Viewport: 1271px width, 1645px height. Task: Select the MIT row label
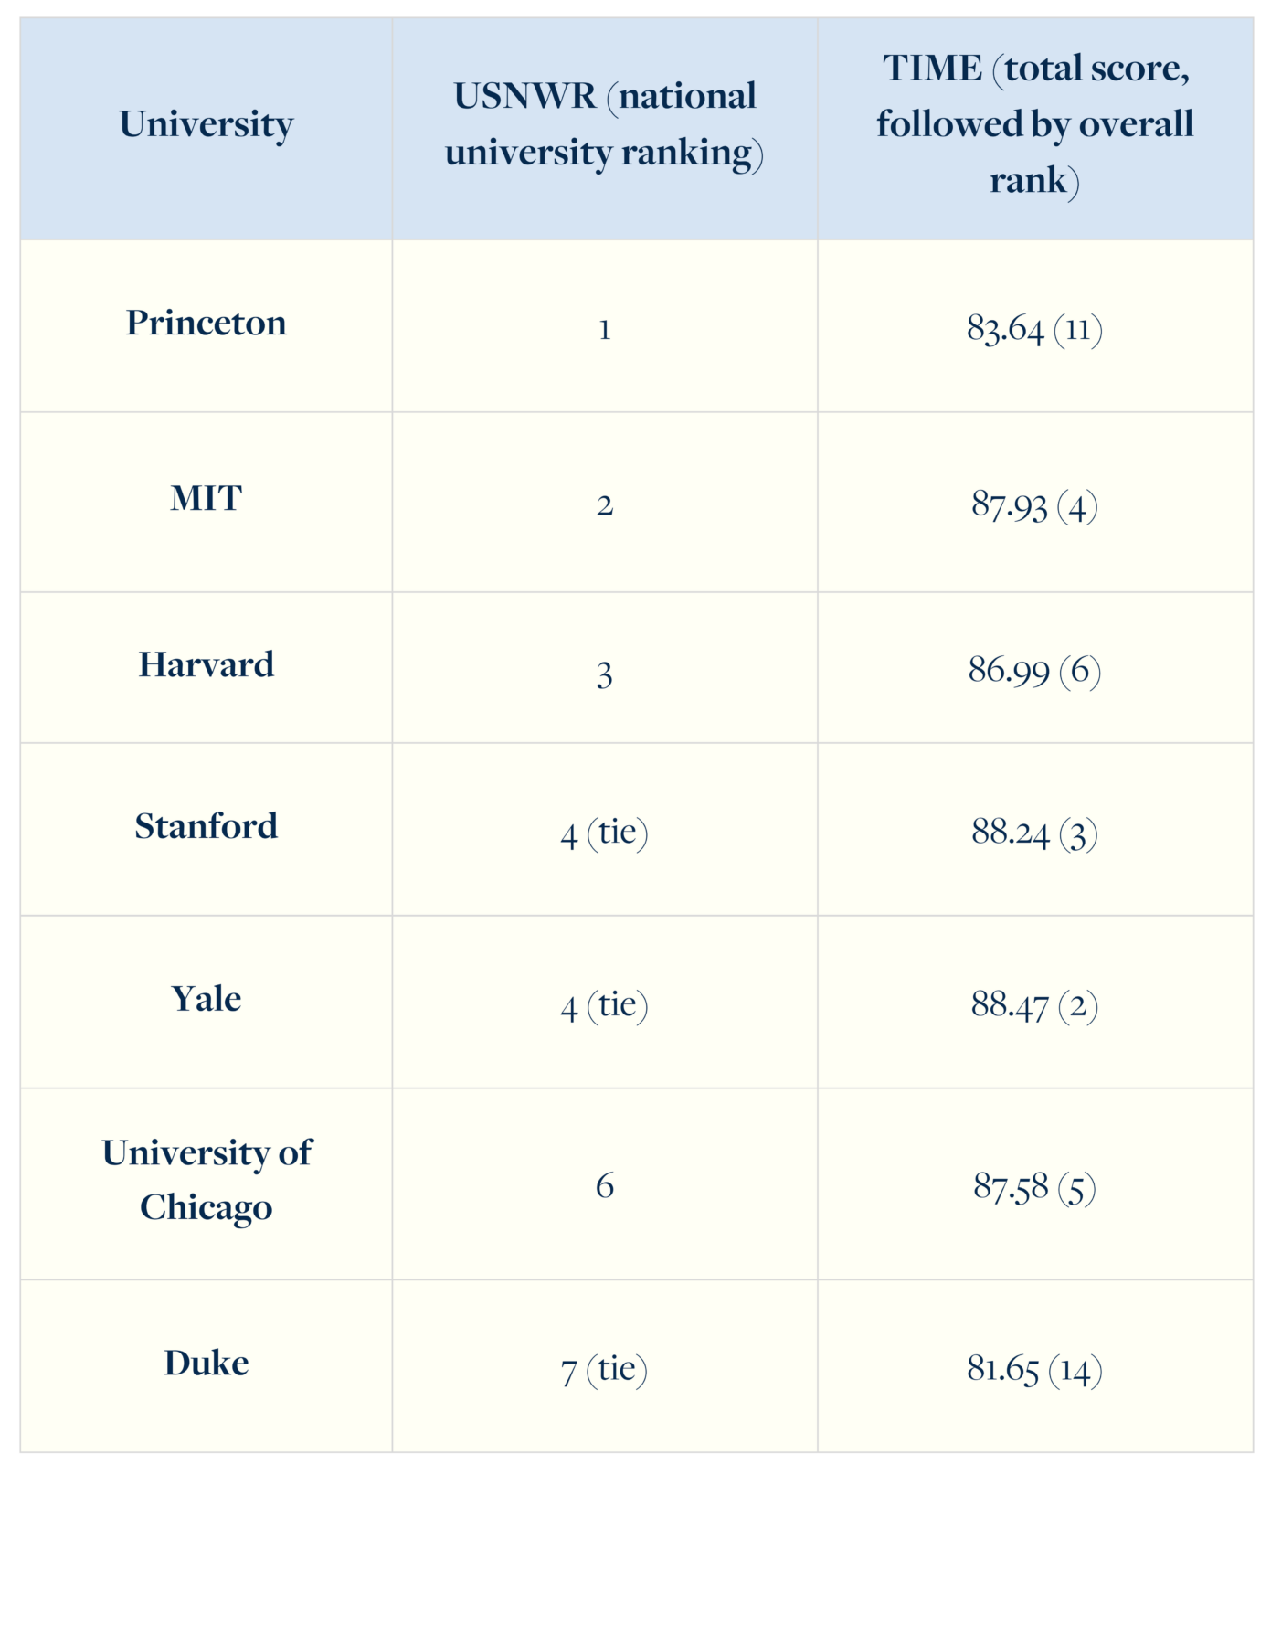207,498
